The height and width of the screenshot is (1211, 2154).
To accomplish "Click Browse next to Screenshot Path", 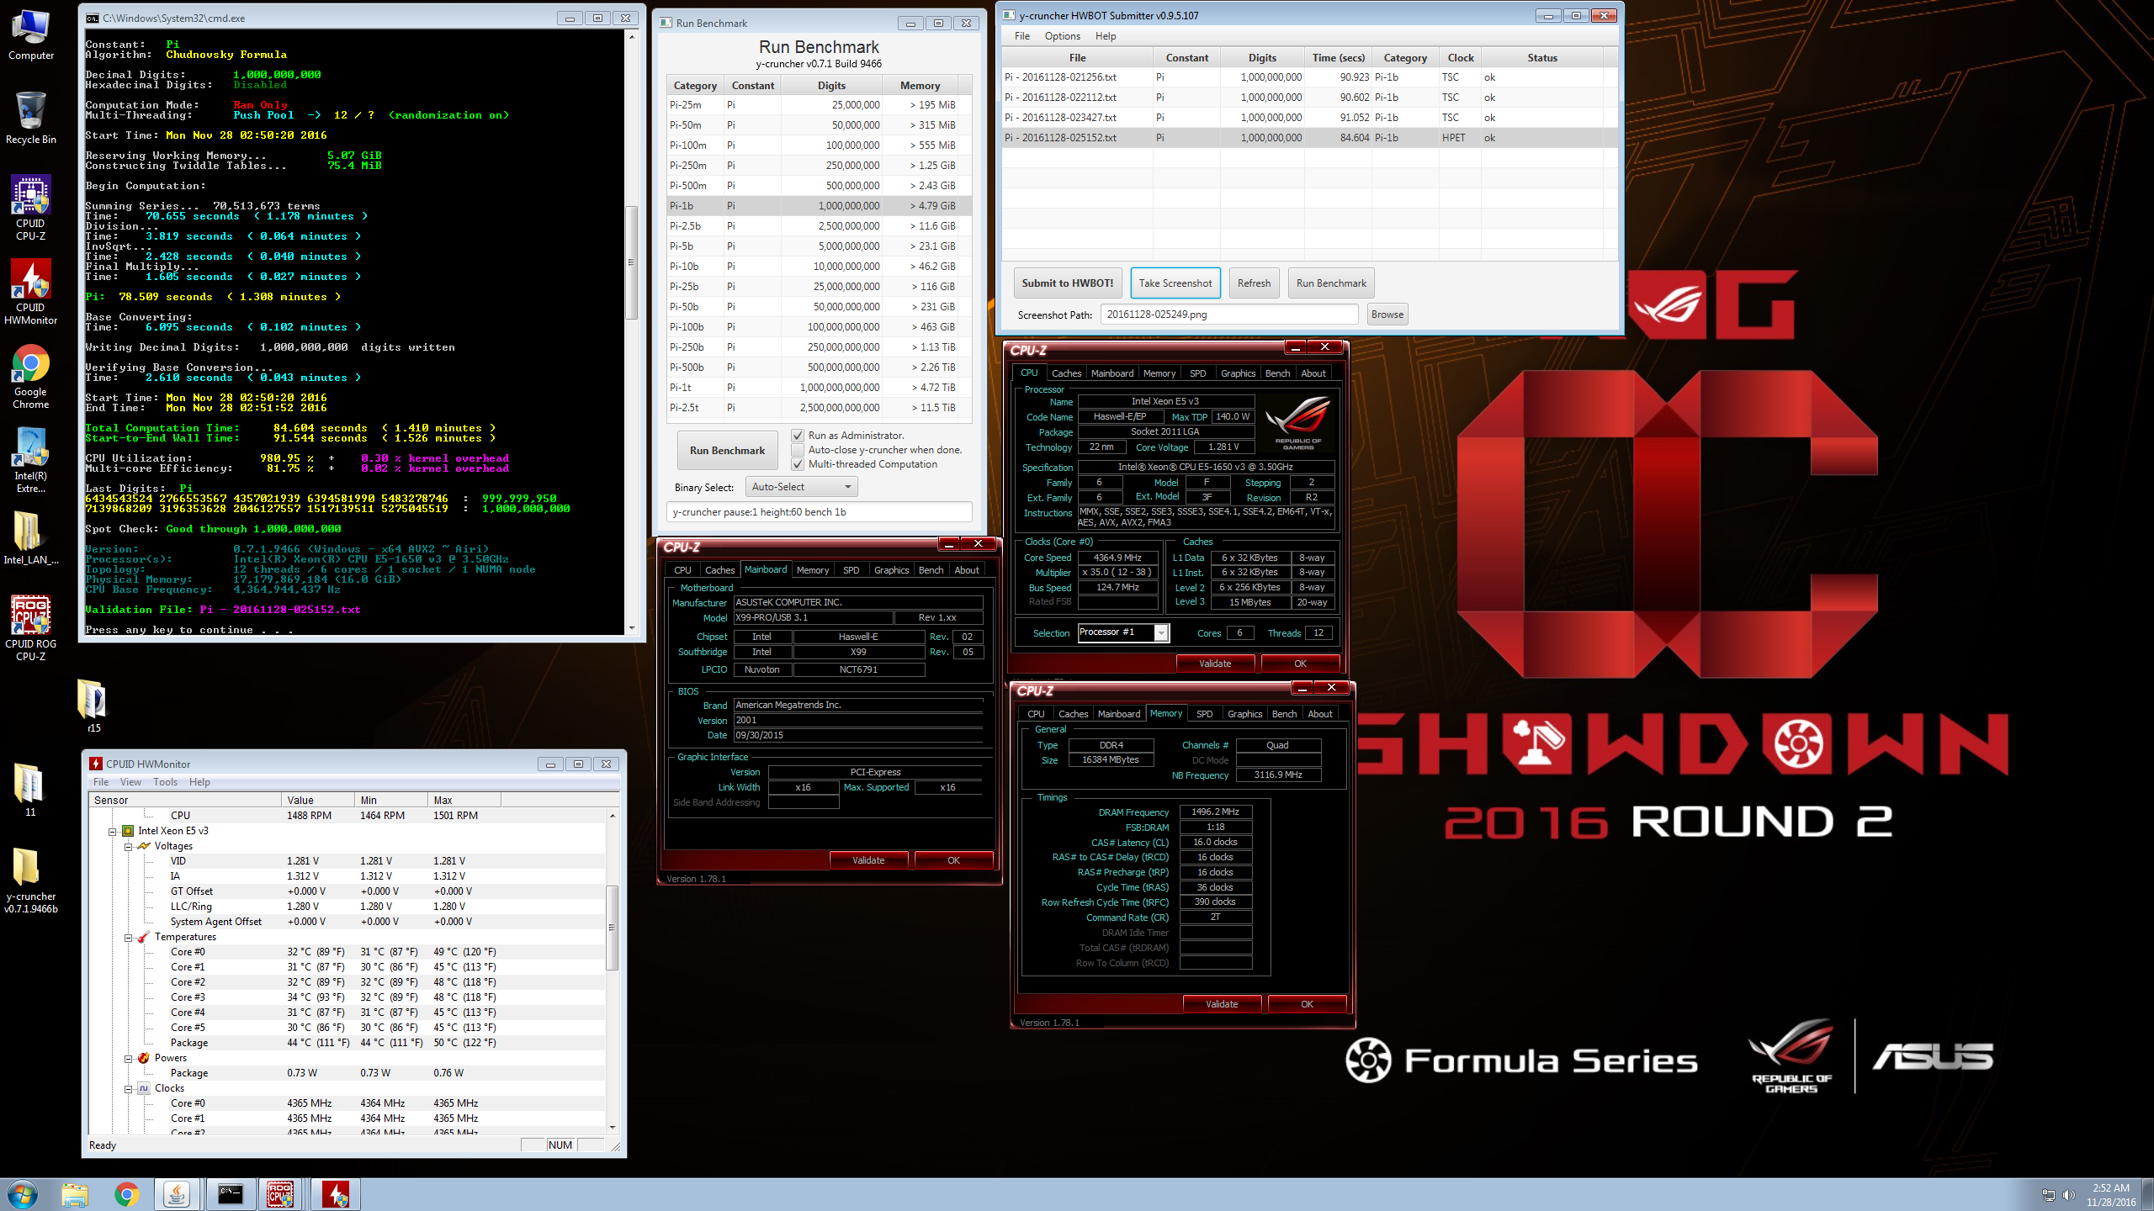I will point(1387,315).
